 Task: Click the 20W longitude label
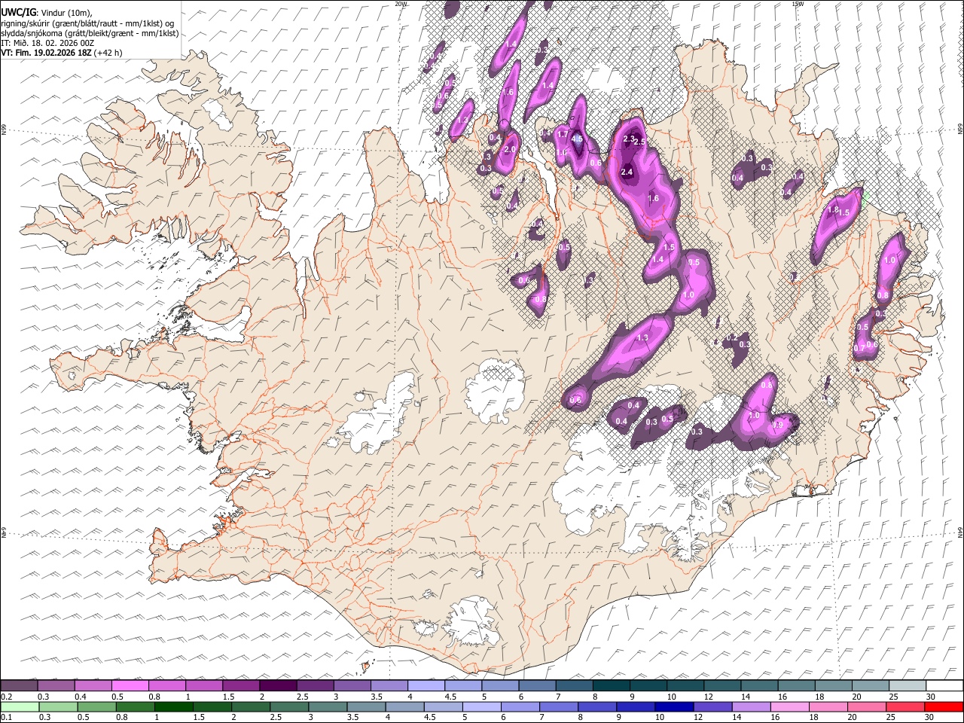pos(401,4)
